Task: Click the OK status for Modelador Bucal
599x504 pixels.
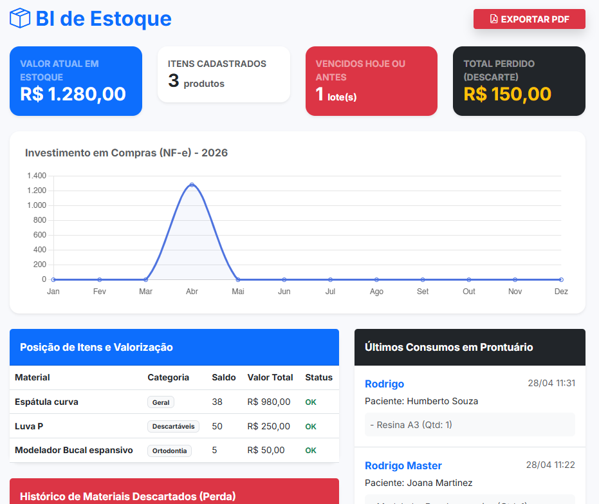Action: click(x=311, y=451)
